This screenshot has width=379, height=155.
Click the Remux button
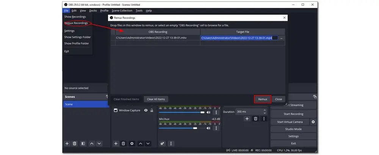262,99
